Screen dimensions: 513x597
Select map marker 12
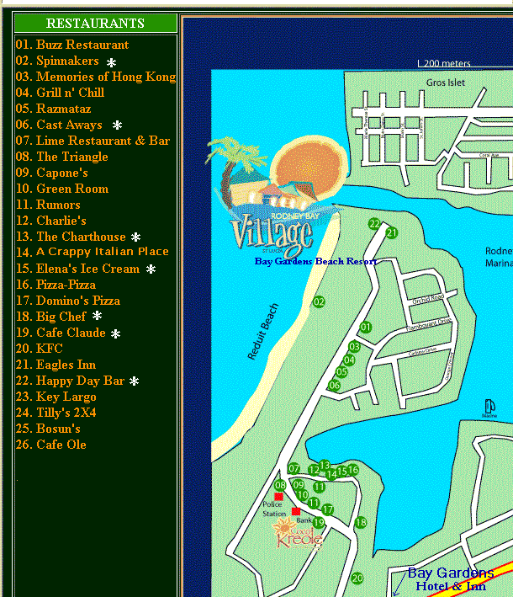[314, 470]
